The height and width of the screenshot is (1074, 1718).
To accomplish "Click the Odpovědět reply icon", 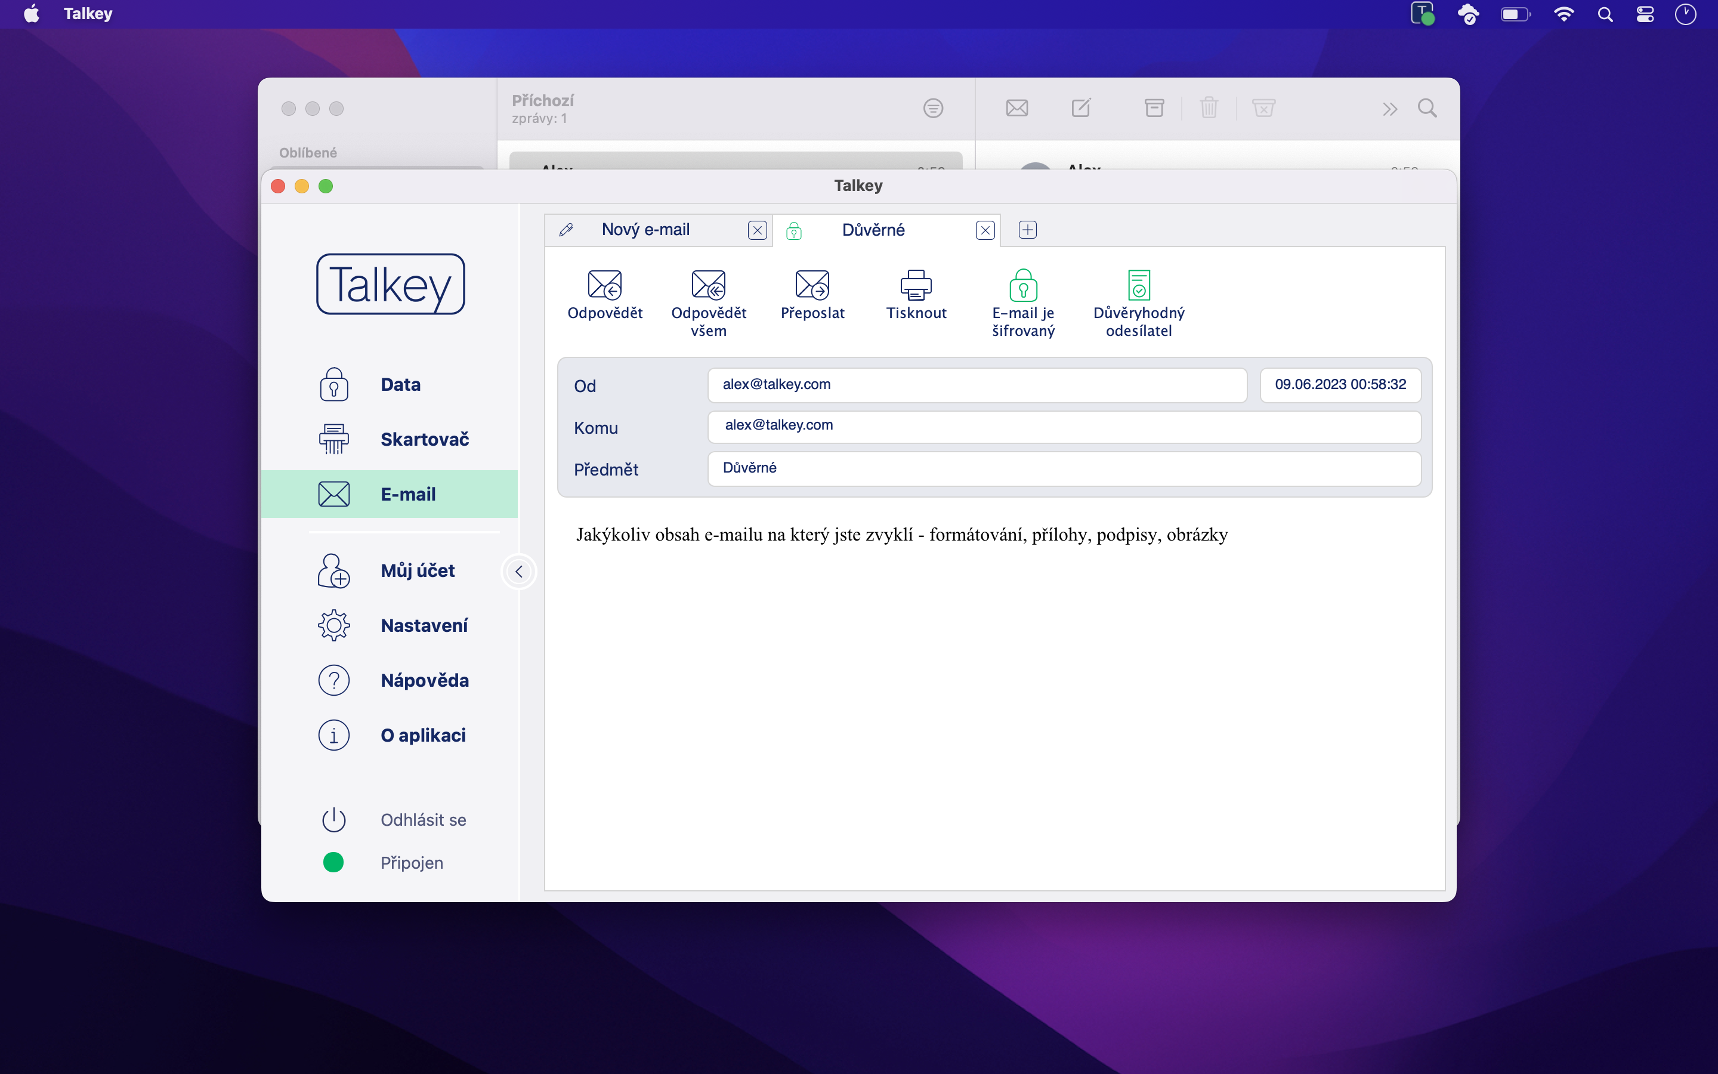I will (604, 286).
